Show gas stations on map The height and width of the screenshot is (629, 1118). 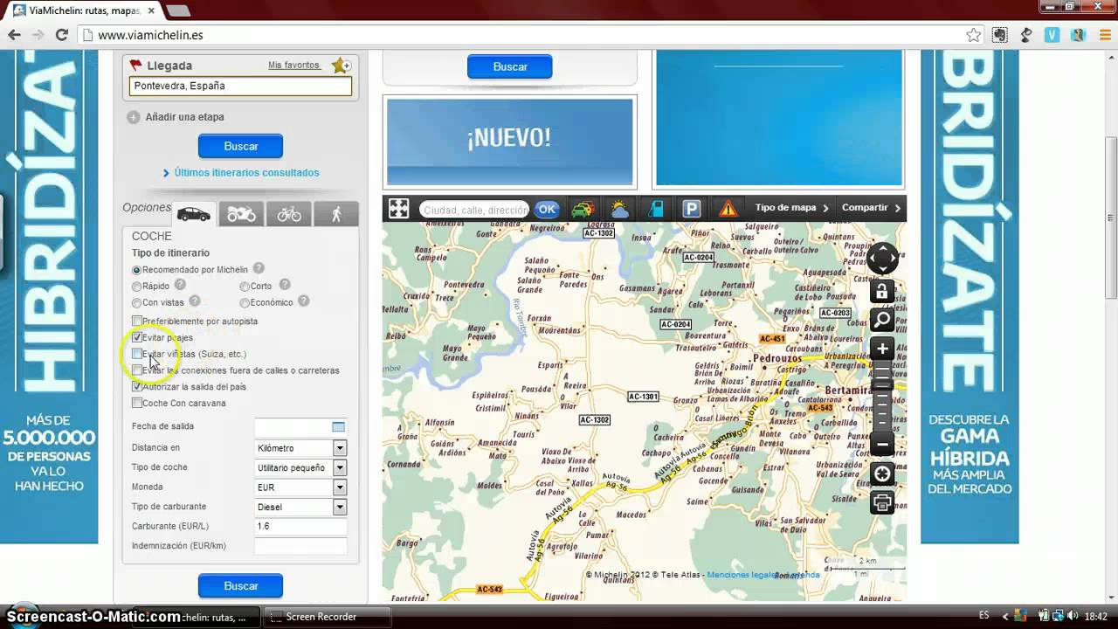pyautogui.click(x=655, y=209)
